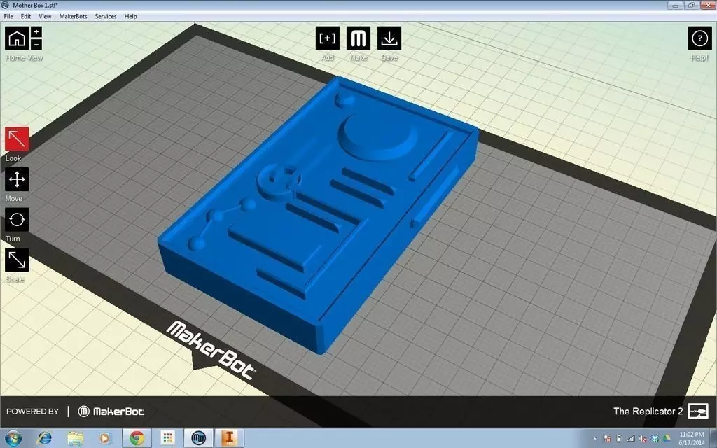Open the File menu
This screenshot has width=717, height=448.
pyautogui.click(x=8, y=16)
